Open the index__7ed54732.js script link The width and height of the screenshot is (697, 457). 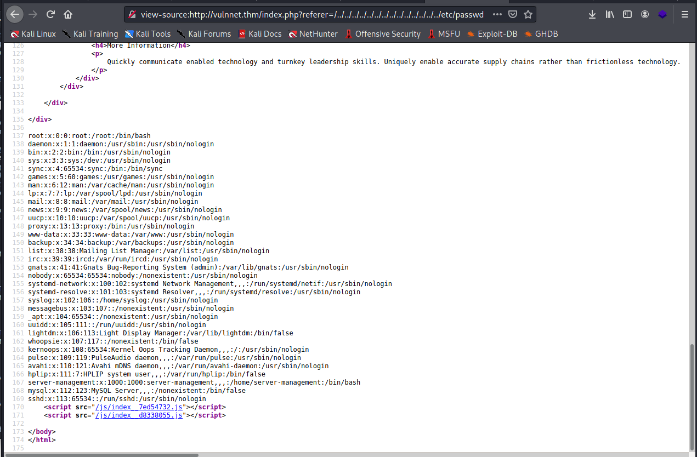point(139,407)
